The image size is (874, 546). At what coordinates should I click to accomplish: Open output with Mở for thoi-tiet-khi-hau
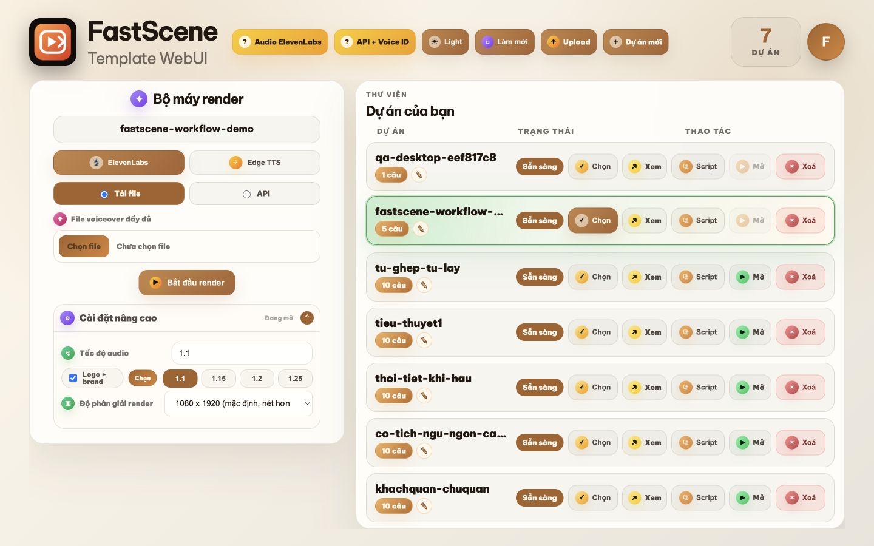pyautogui.click(x=750, y=388)
